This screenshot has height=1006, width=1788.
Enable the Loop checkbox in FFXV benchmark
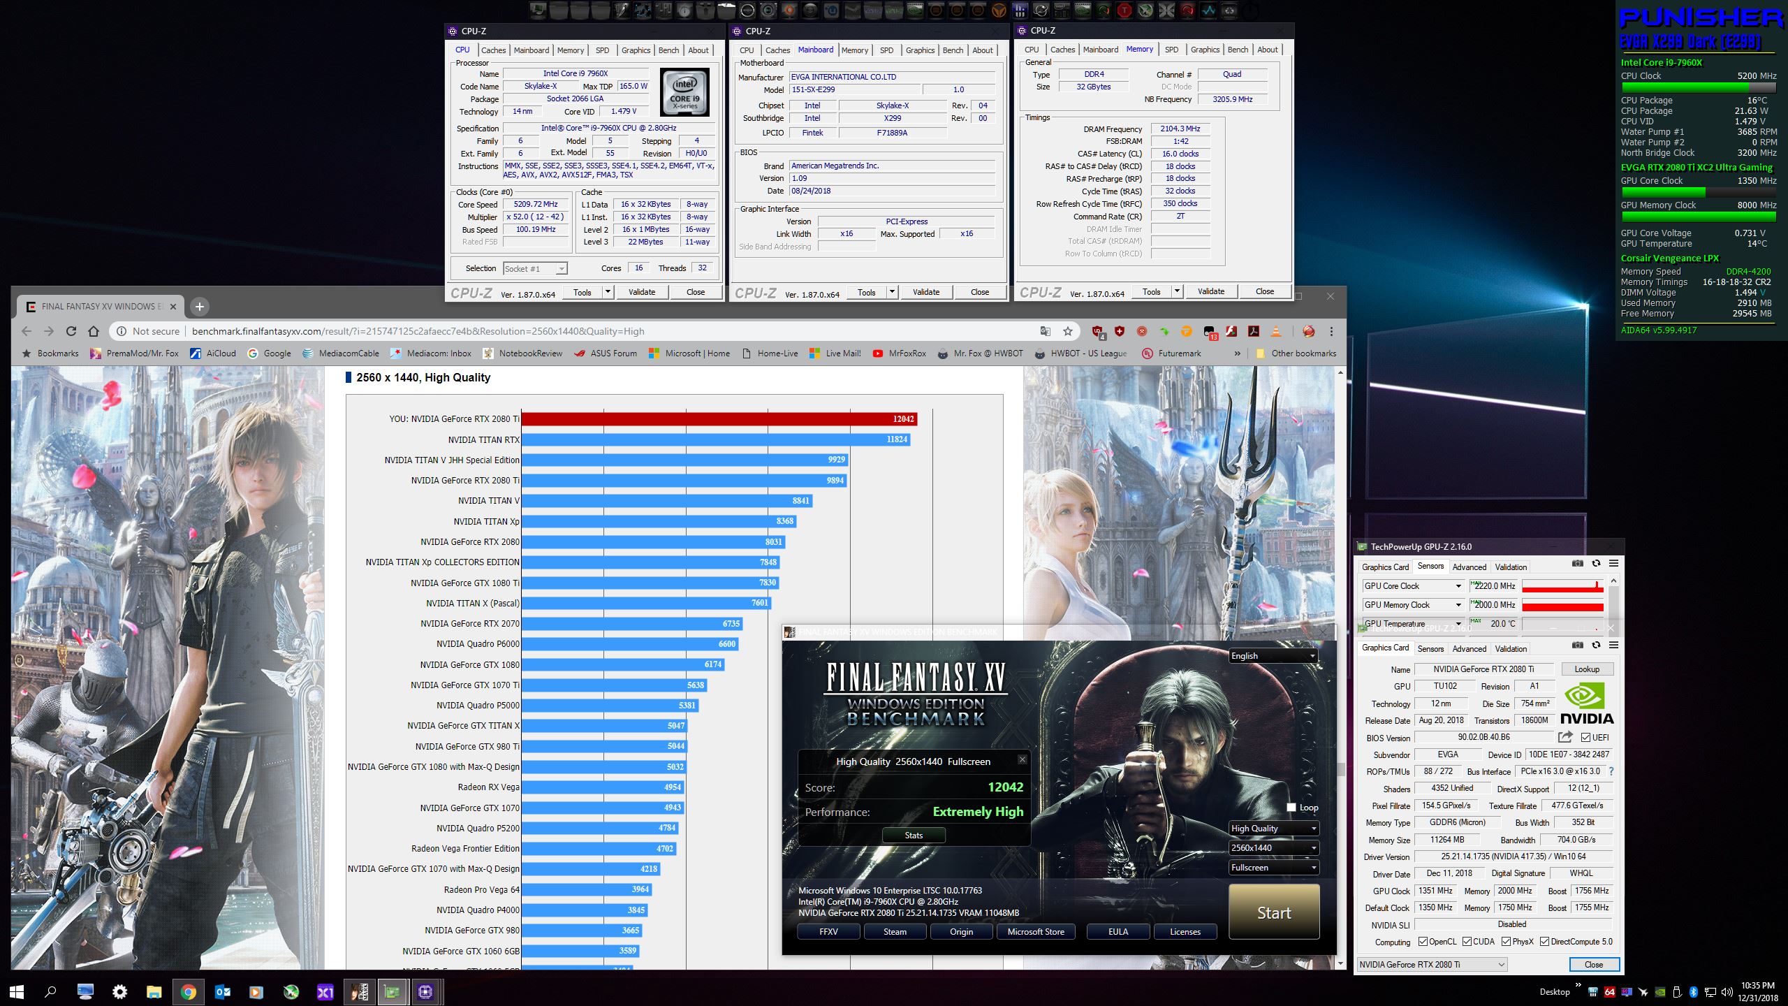1291,808
